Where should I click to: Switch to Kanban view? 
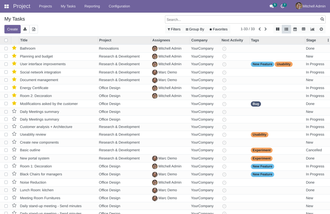coord(277,29)
